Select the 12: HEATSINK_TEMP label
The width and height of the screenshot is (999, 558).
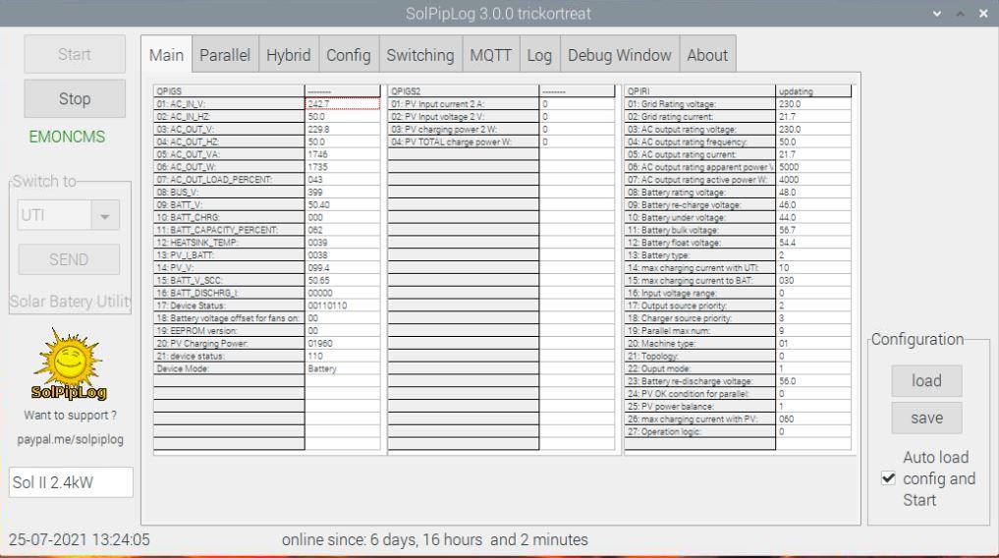[x=229, y=243]
